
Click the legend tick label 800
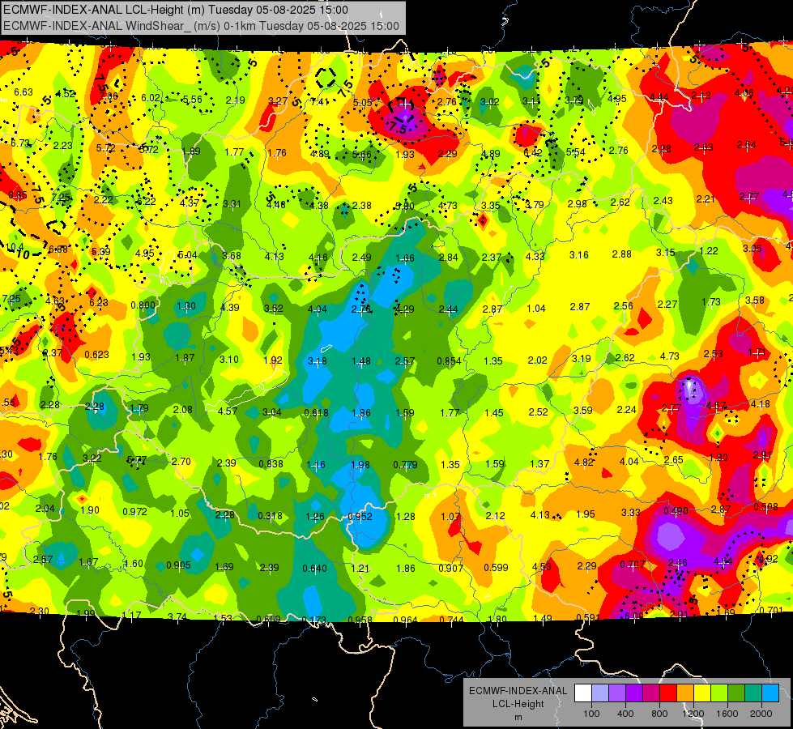659,714
